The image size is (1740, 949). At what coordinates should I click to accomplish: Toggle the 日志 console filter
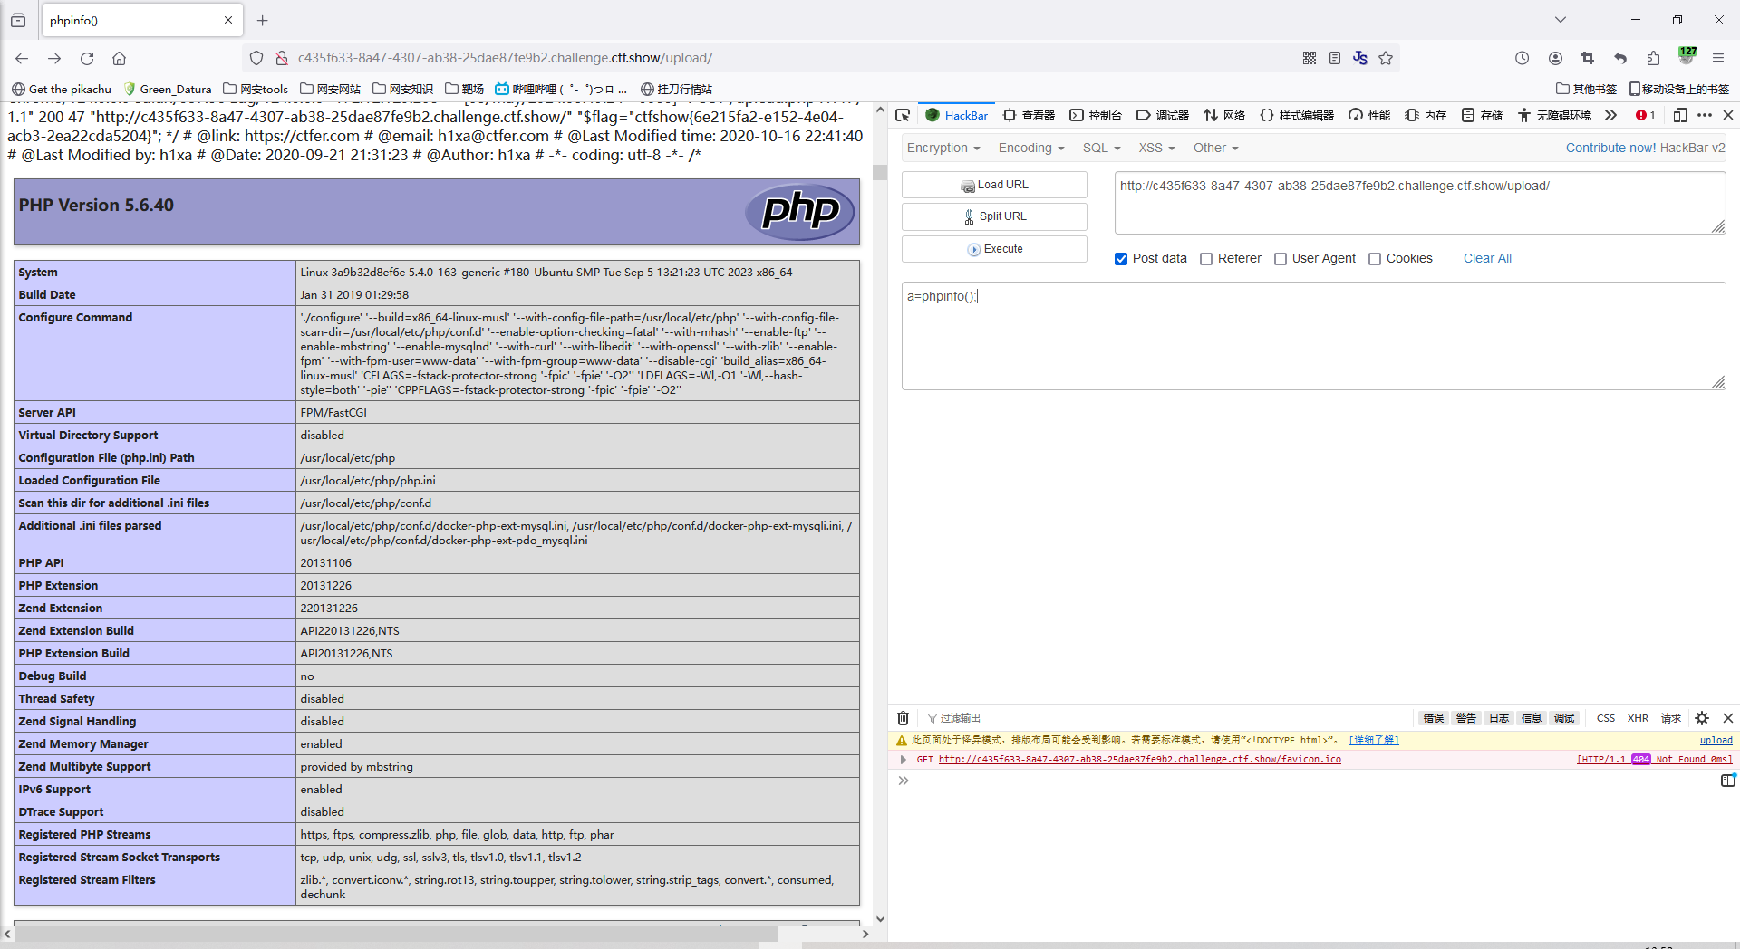point(1499,718)
